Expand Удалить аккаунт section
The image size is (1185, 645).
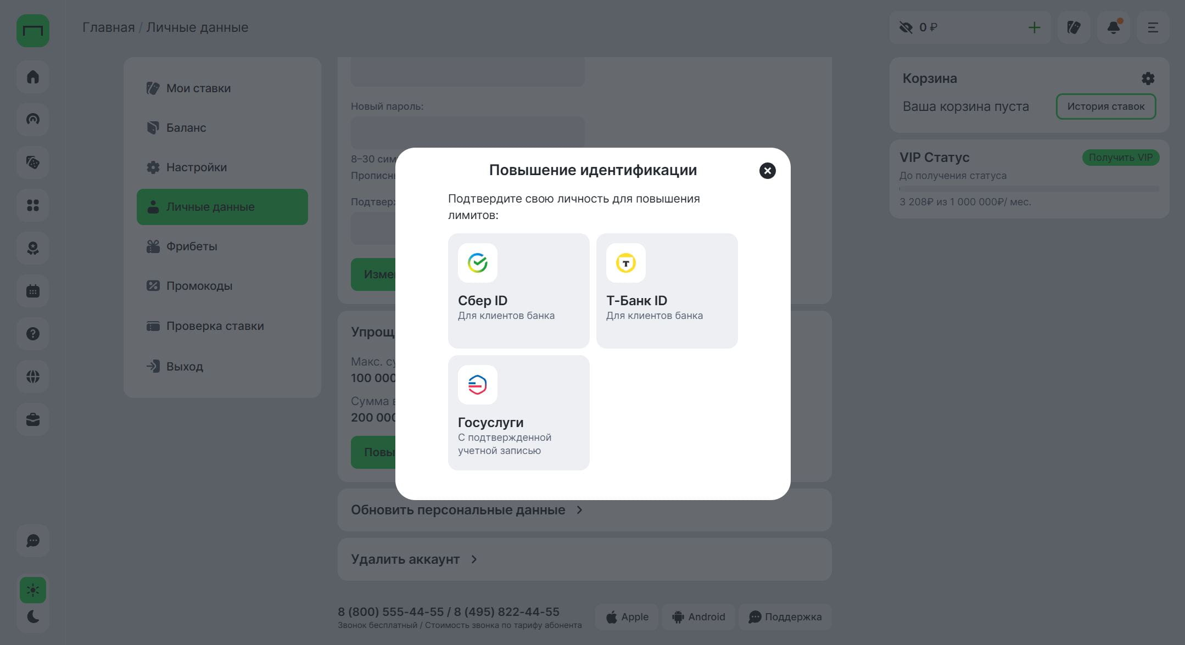pos(585,559)
